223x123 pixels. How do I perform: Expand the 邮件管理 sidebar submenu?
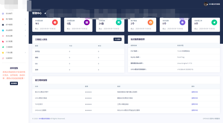pyautogui.click(x=25, y=25)
